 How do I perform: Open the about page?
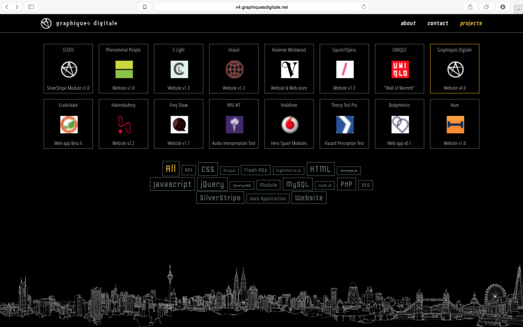408,23
